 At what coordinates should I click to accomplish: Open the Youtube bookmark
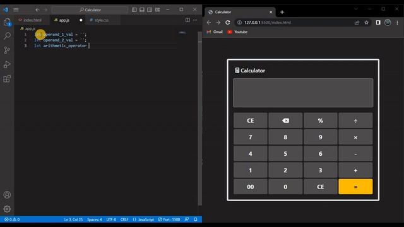[237, 32]
